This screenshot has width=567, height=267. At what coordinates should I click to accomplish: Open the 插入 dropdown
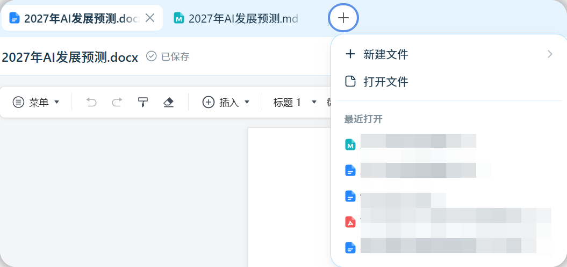(x=226, y=103)
